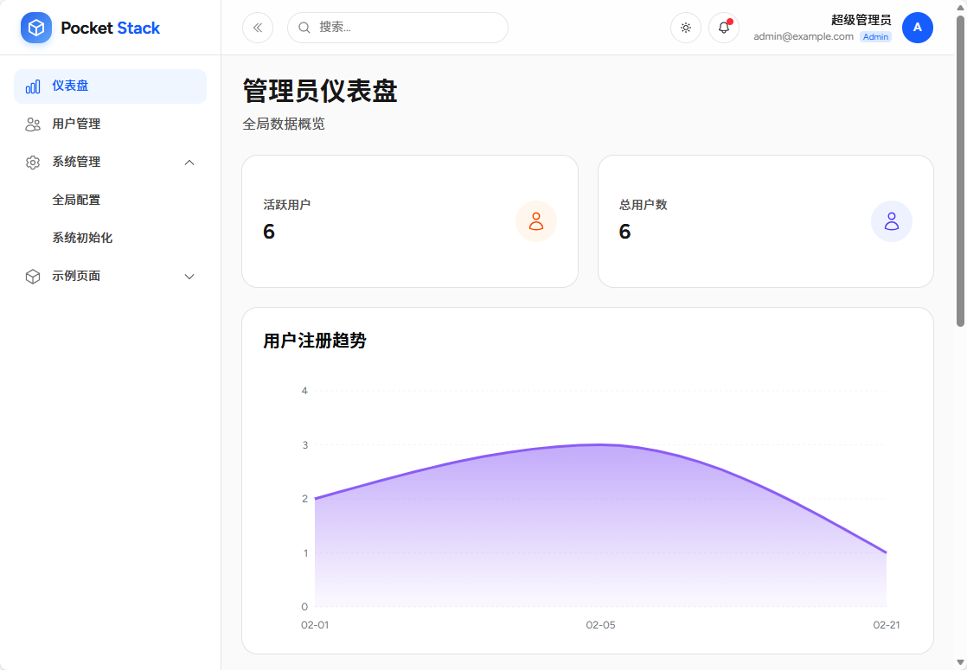Click the 用户管理 users icon
967x670 pixels.
32,124
